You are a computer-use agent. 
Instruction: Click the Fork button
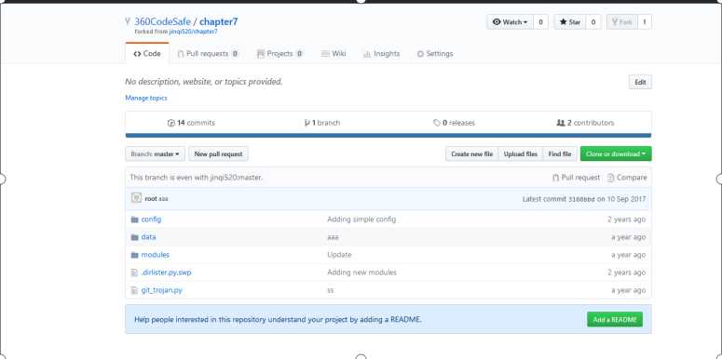pyautogui.click(x=622, y=22)
